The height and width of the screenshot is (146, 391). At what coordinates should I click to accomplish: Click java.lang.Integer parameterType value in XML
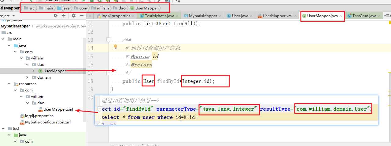point(229,109)
